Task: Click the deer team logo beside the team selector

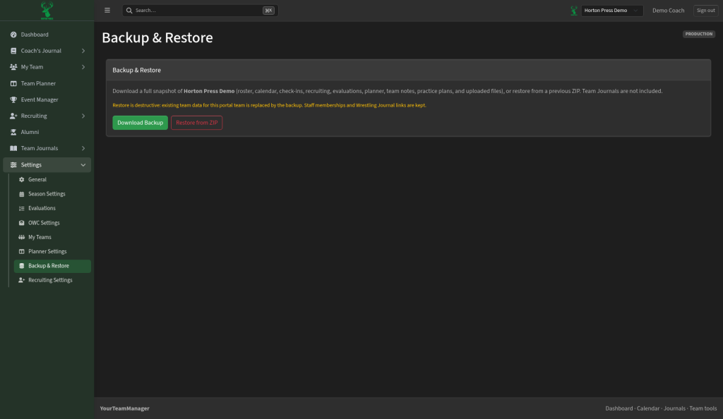Action: [x=573, y=10]
